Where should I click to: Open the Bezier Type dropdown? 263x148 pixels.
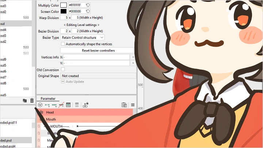[82, 37]
